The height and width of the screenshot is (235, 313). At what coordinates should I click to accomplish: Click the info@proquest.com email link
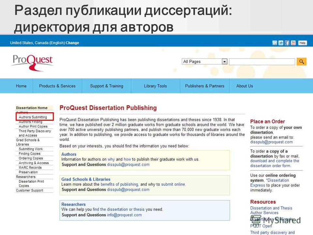124,215
